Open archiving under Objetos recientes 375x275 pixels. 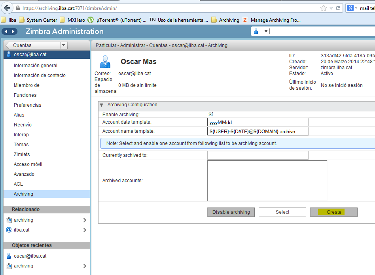23,266
